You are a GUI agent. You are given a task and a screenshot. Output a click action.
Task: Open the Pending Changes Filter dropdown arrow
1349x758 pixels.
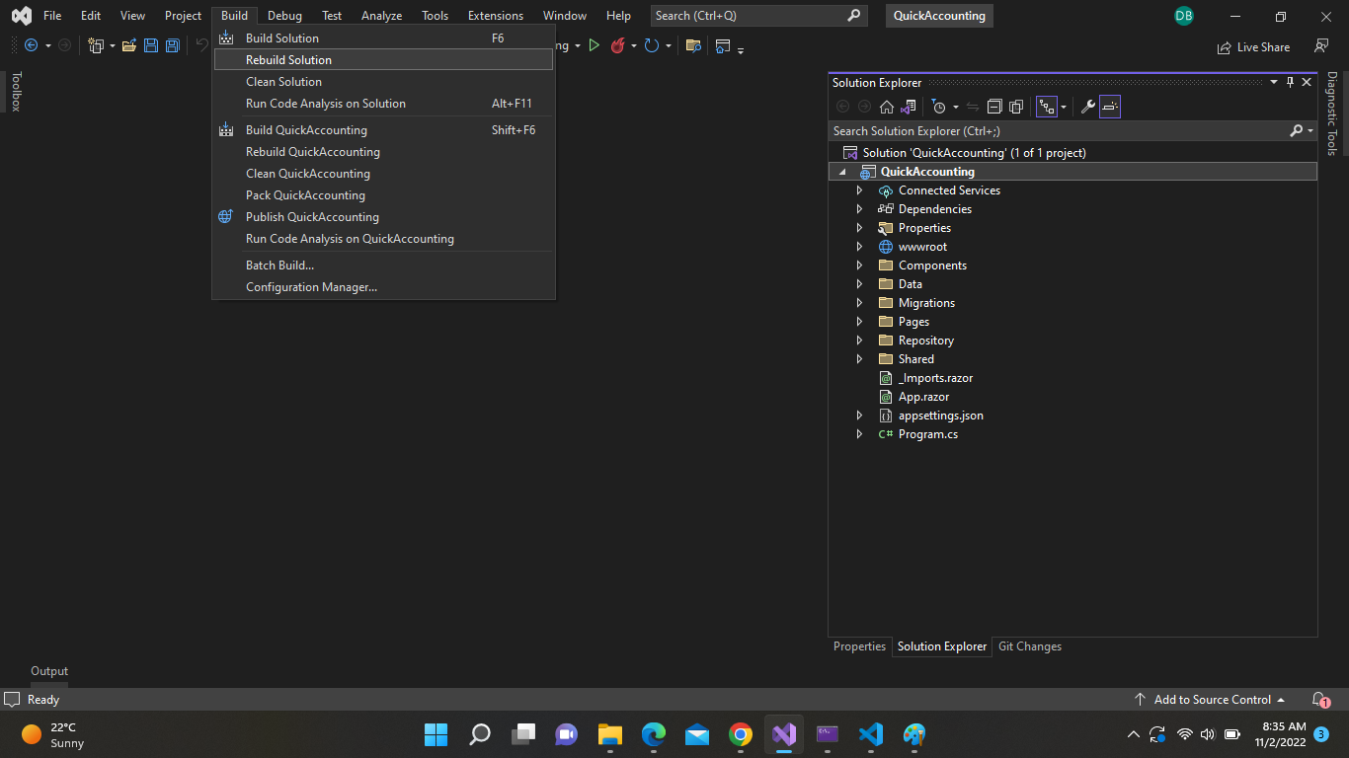coord(955,107)
